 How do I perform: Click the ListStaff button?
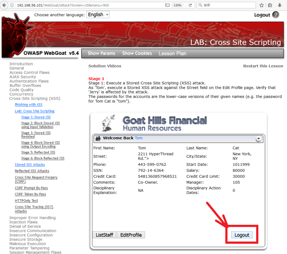[104, 235]
